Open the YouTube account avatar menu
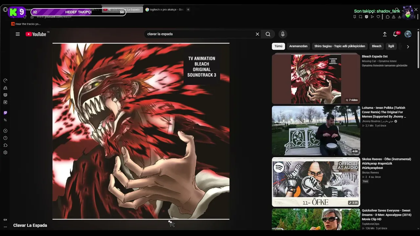This screenshot has height=236, width=420. pyautogui.click(x=408, y=34)
